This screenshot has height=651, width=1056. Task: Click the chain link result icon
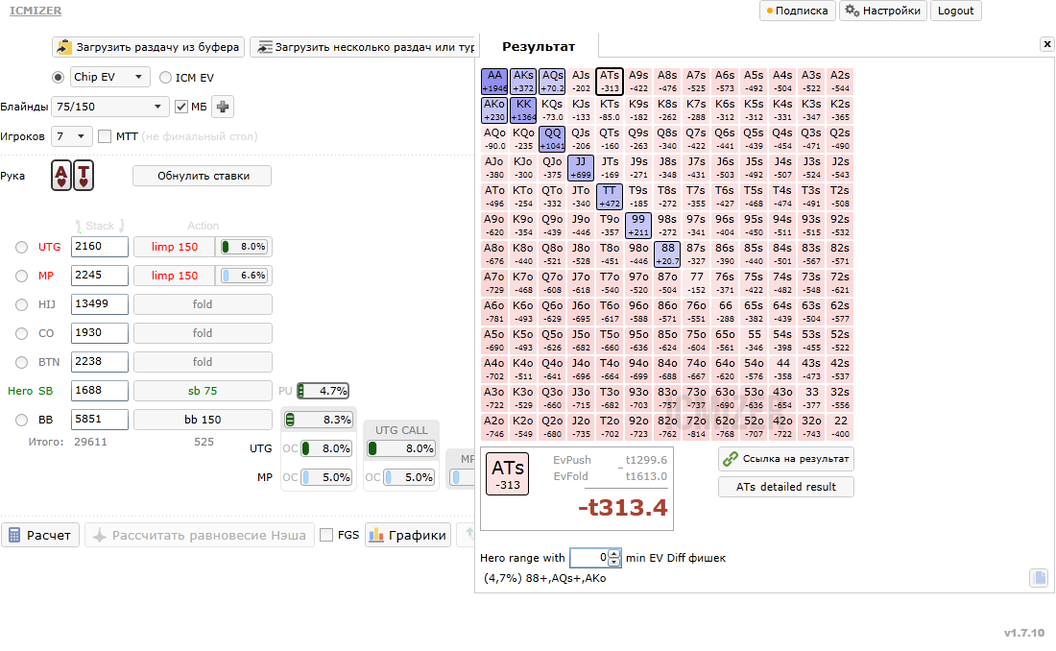pyautogui.click(x=730, y=459)
